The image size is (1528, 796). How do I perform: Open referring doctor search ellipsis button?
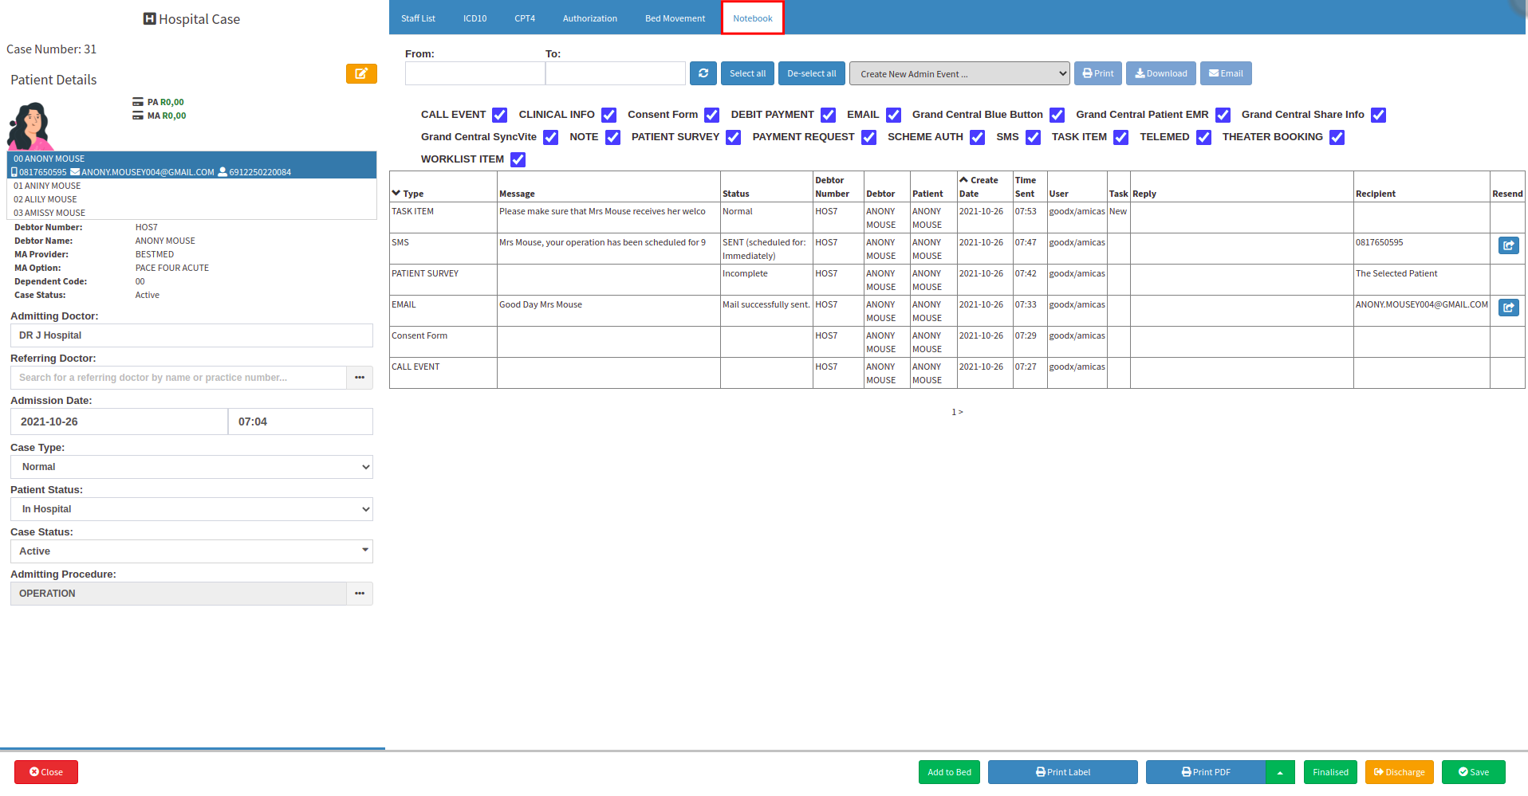pyautogui.click(x=360, y=378)
